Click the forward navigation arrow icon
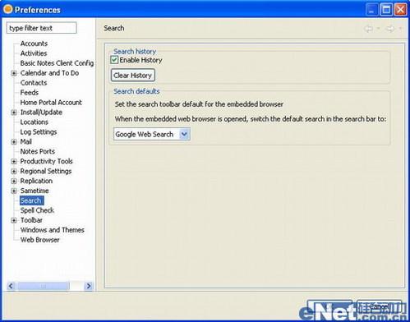This screenshot has width=410, height=322. click(390, 28)
